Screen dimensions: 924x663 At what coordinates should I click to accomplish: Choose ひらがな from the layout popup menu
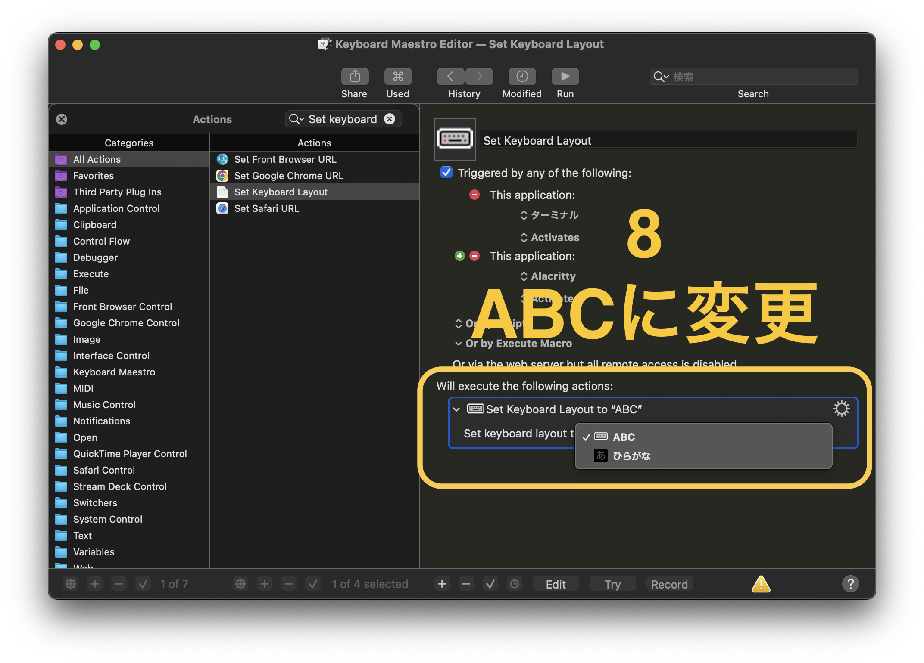pyautogui.click(x=631, y=456)
